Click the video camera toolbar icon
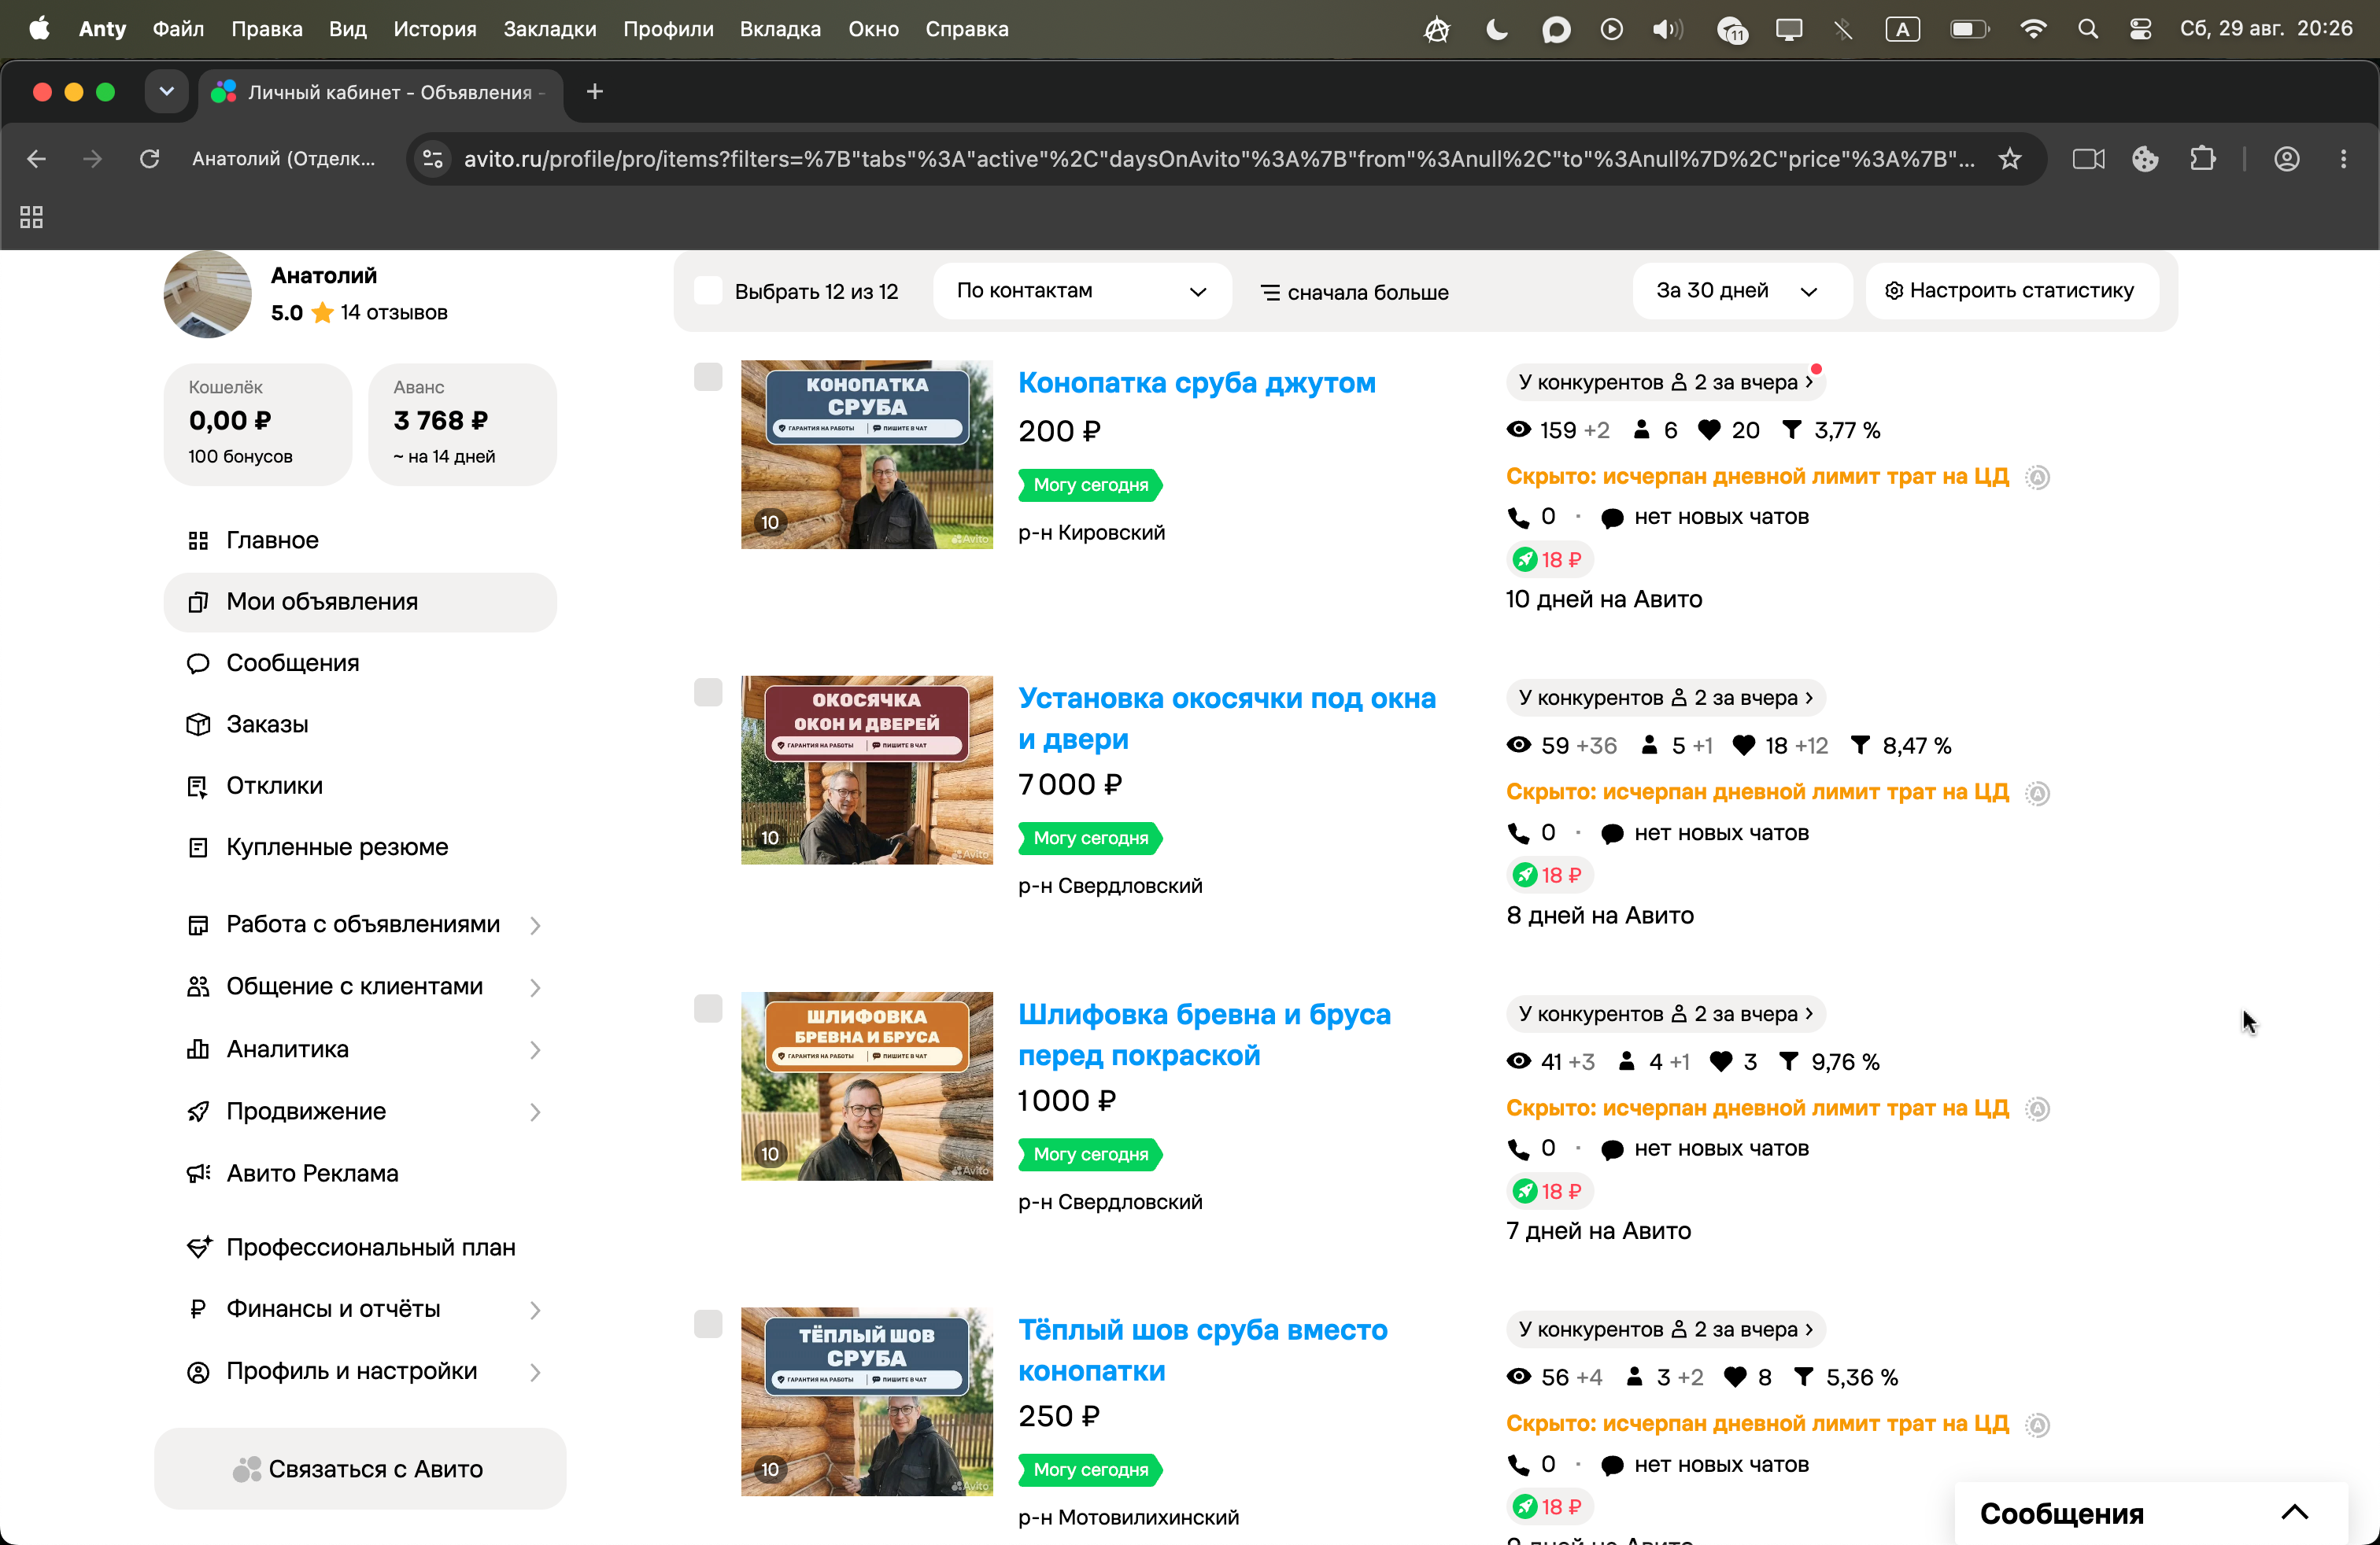Image resolution: width=2380 pixels, height=1545 pixels. [2088, 159]
